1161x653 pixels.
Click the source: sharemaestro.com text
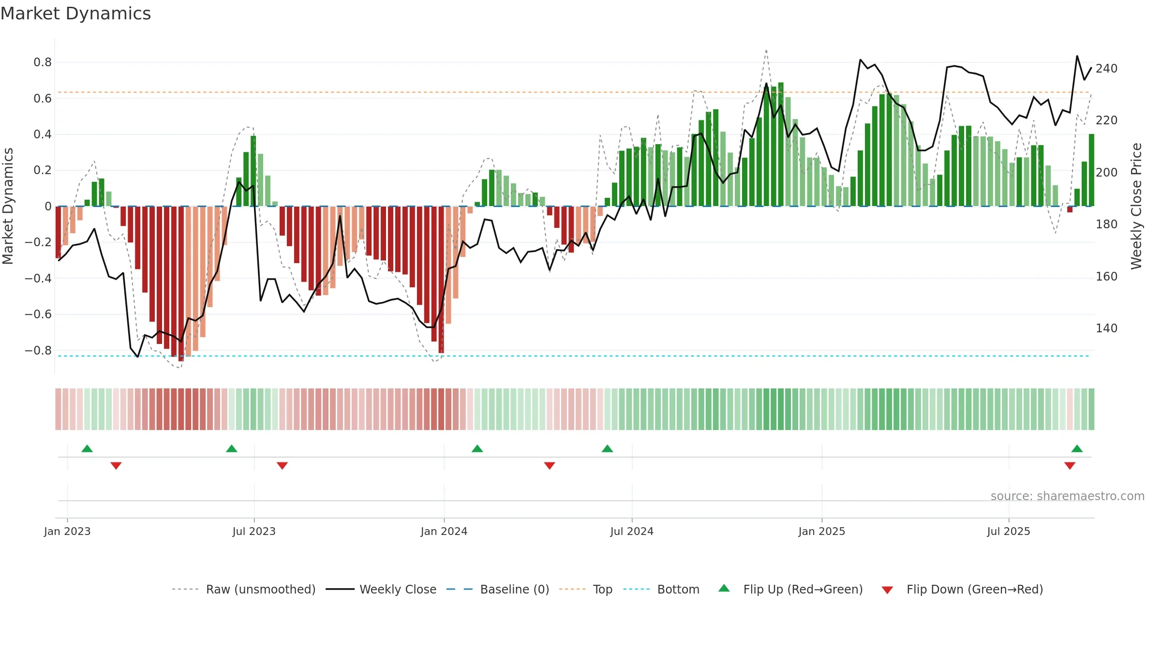[1068, 496]
